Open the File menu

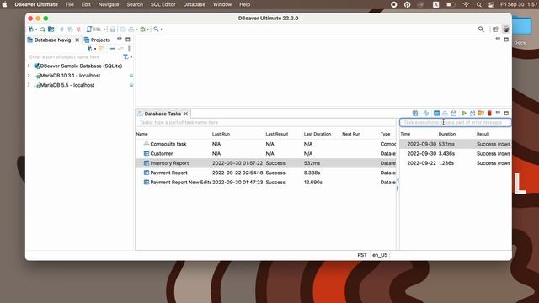point(69,4)
